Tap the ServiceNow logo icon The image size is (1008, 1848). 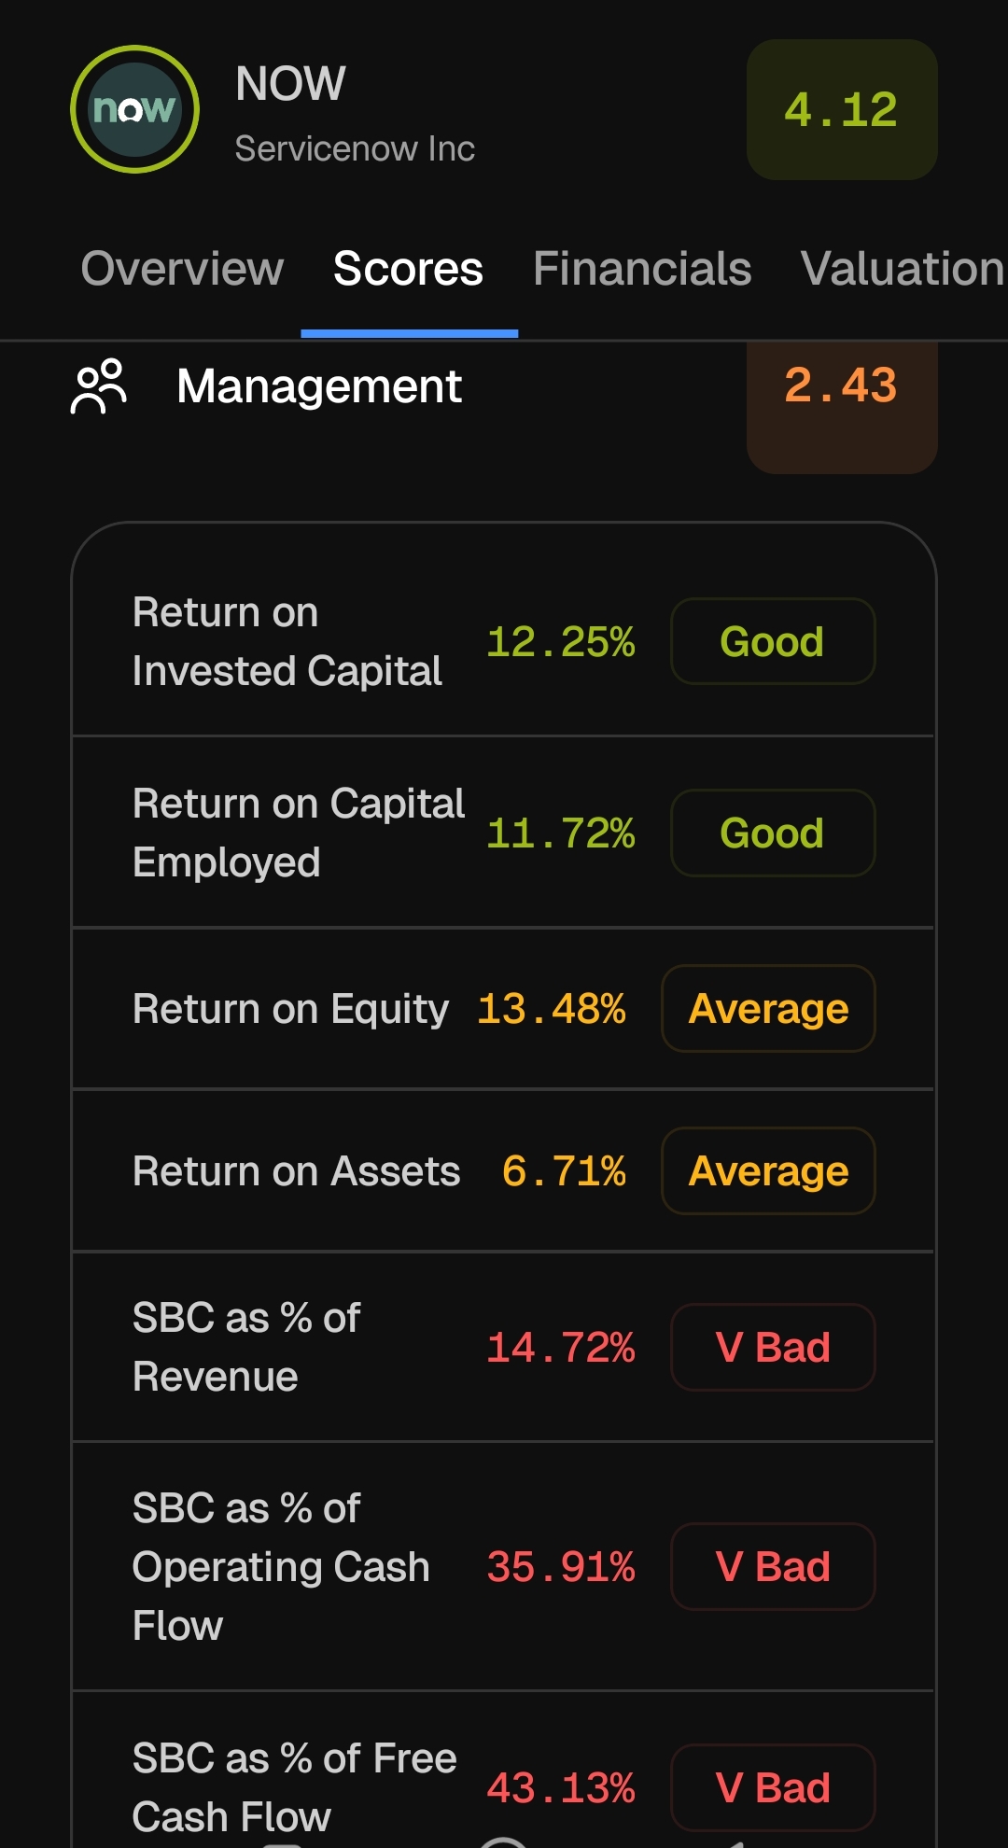pos(134,109)
